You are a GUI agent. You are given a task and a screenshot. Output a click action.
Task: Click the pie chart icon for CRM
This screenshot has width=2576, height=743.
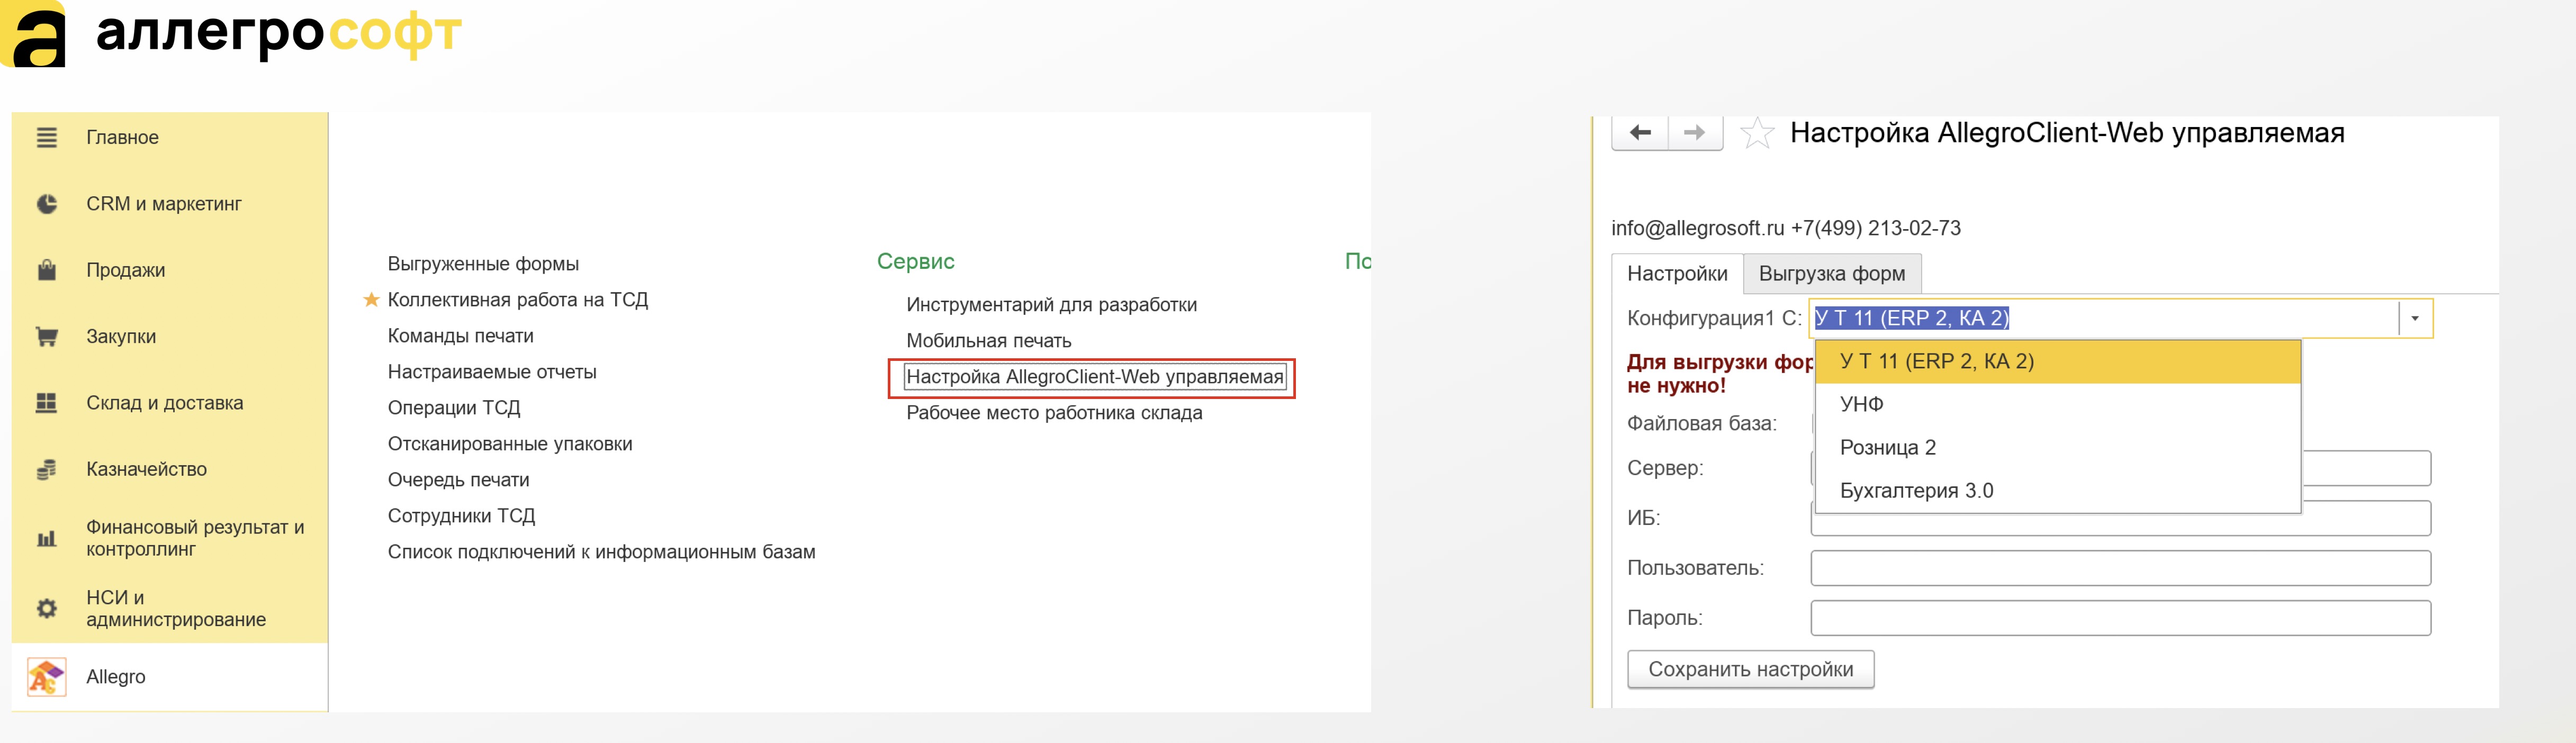click(47, 204)
